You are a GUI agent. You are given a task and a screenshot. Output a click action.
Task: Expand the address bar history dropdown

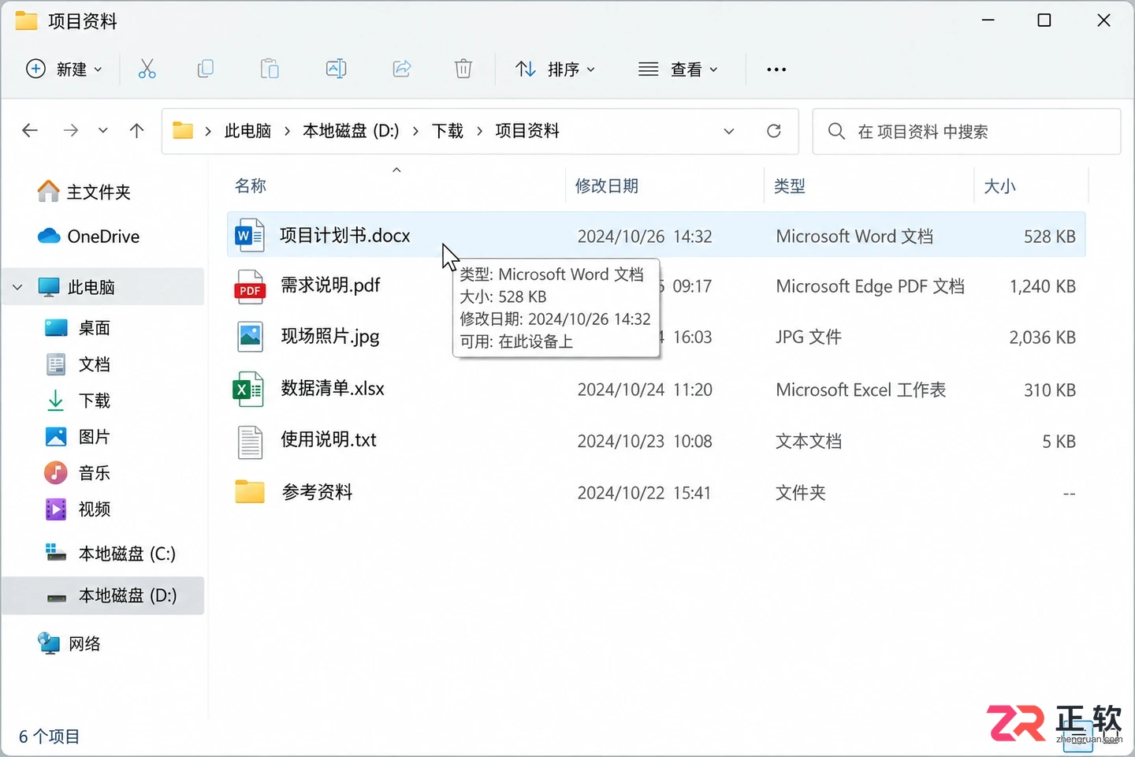(x=729, y=131)
